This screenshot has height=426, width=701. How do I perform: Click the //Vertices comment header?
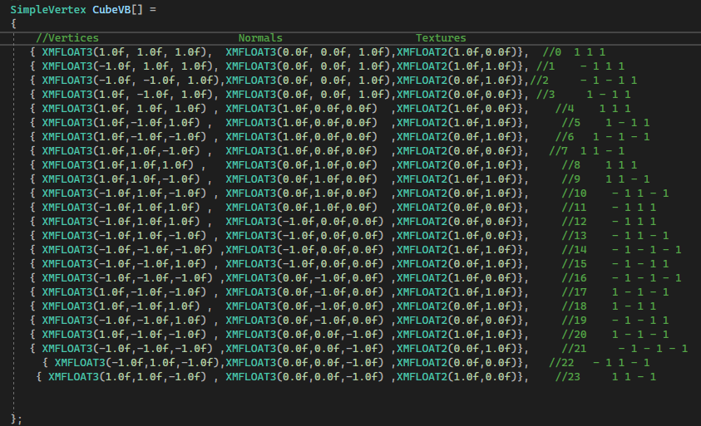[x=67, y=38]
